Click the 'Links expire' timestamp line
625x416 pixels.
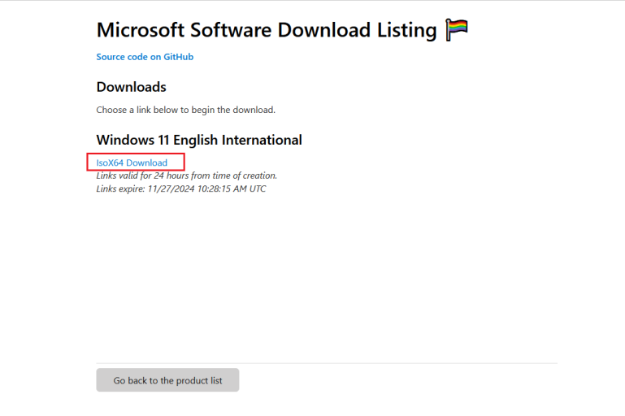180,188
